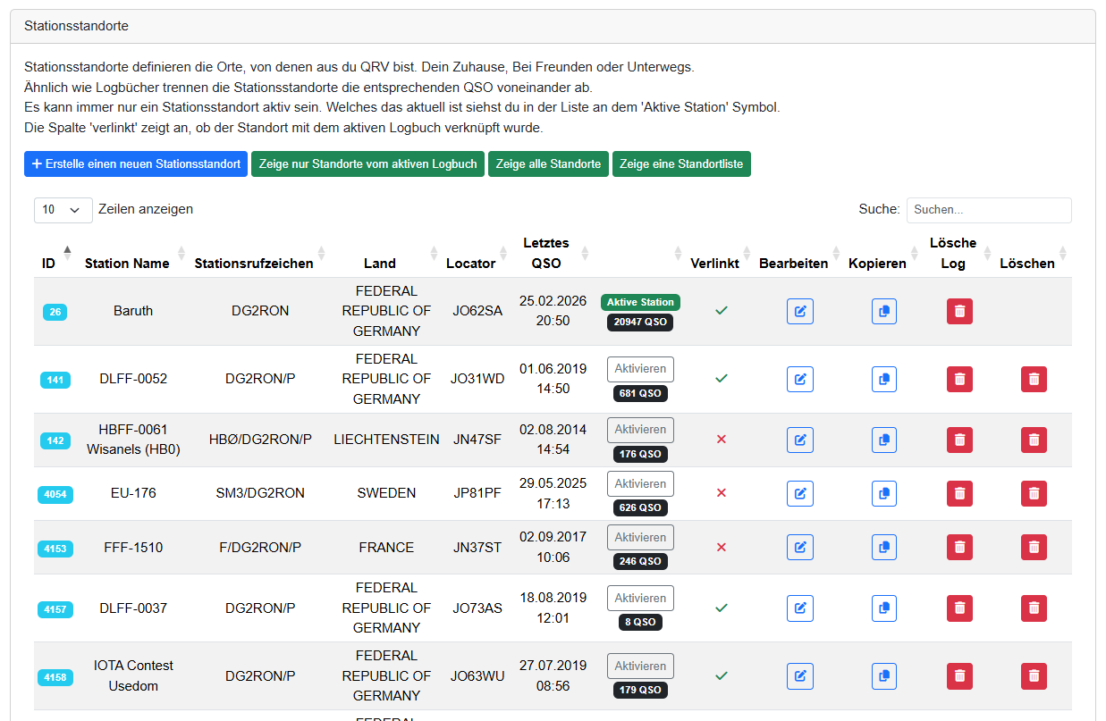
Task: Delete the IOTA Contest Usedom station
Action: coord(1034,676)
